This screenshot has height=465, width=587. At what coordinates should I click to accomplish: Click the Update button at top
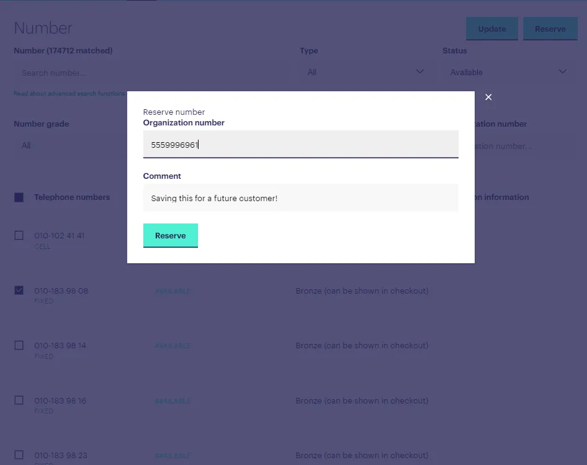point(492,29)
